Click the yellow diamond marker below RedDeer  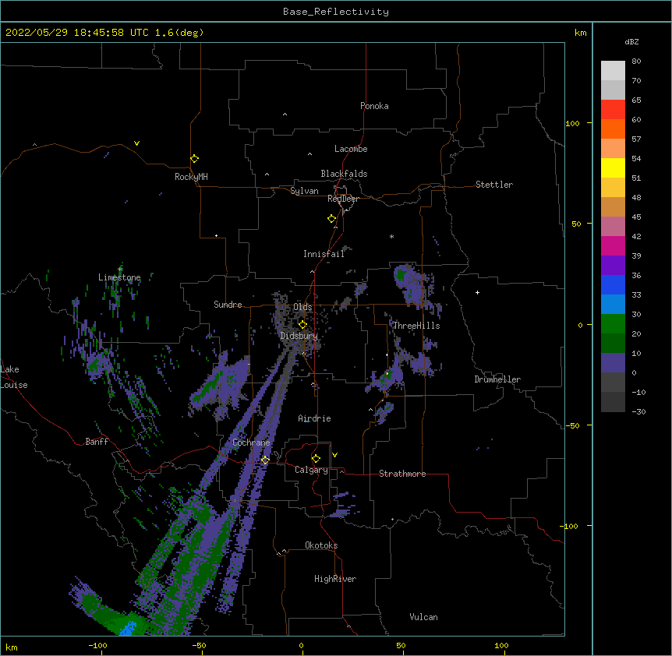click(x=331, y=219)
